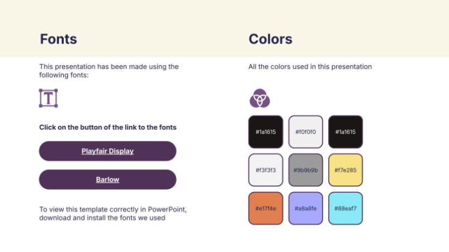The image size is (449, 252).
Task: Select the #f0f0f0 color swatch
Action: pos(305,132)
